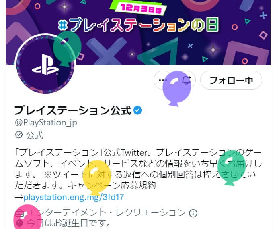Click the green balloon over the bio text
The height and width of the screenshot is (229, 279).
(232, 168)
